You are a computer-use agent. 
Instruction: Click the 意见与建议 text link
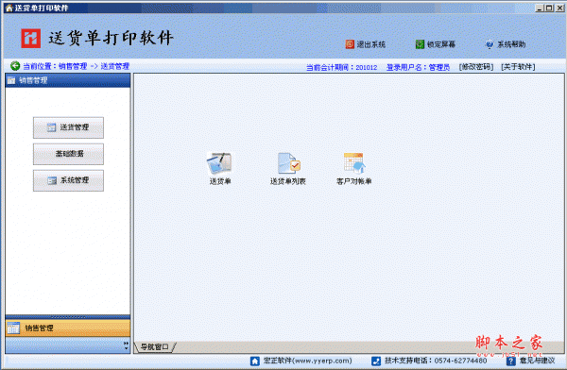click(537, 361)
